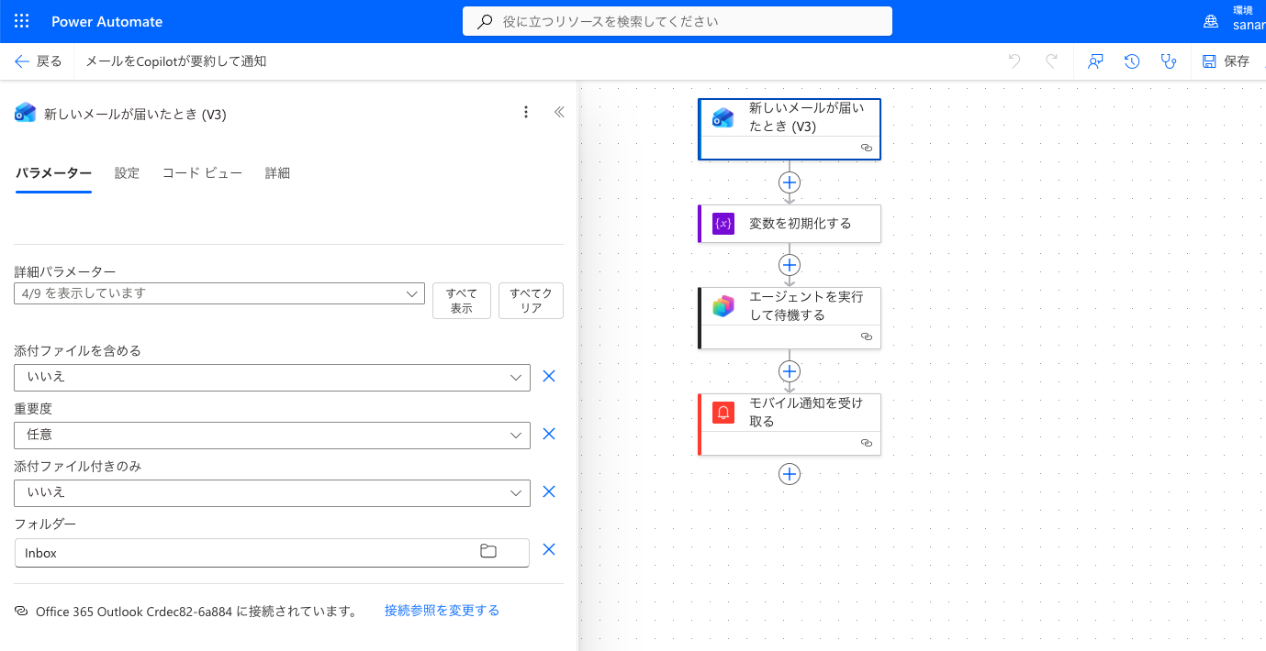Click the Outlook icon on trigger card

(723, 117)
